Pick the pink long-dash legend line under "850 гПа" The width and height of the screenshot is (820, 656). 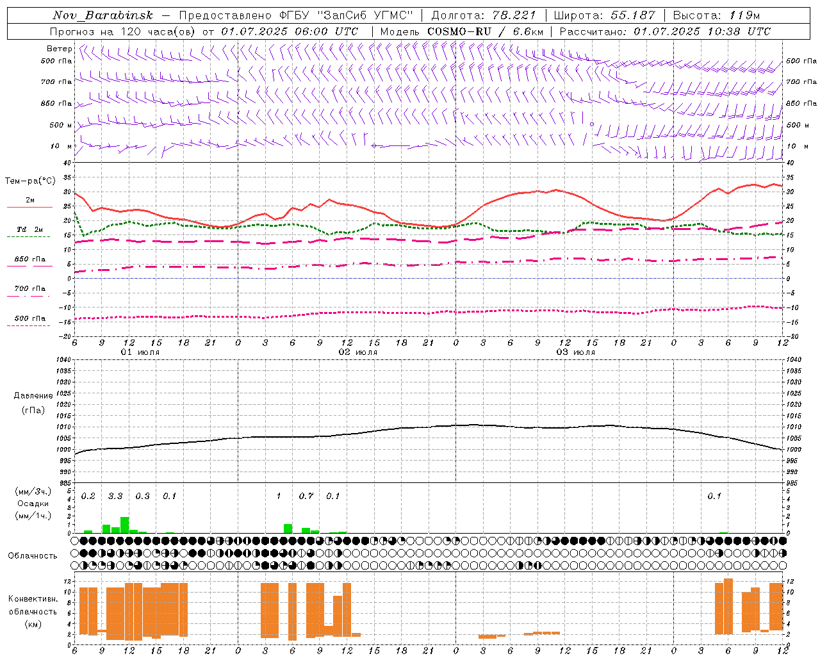29,266
